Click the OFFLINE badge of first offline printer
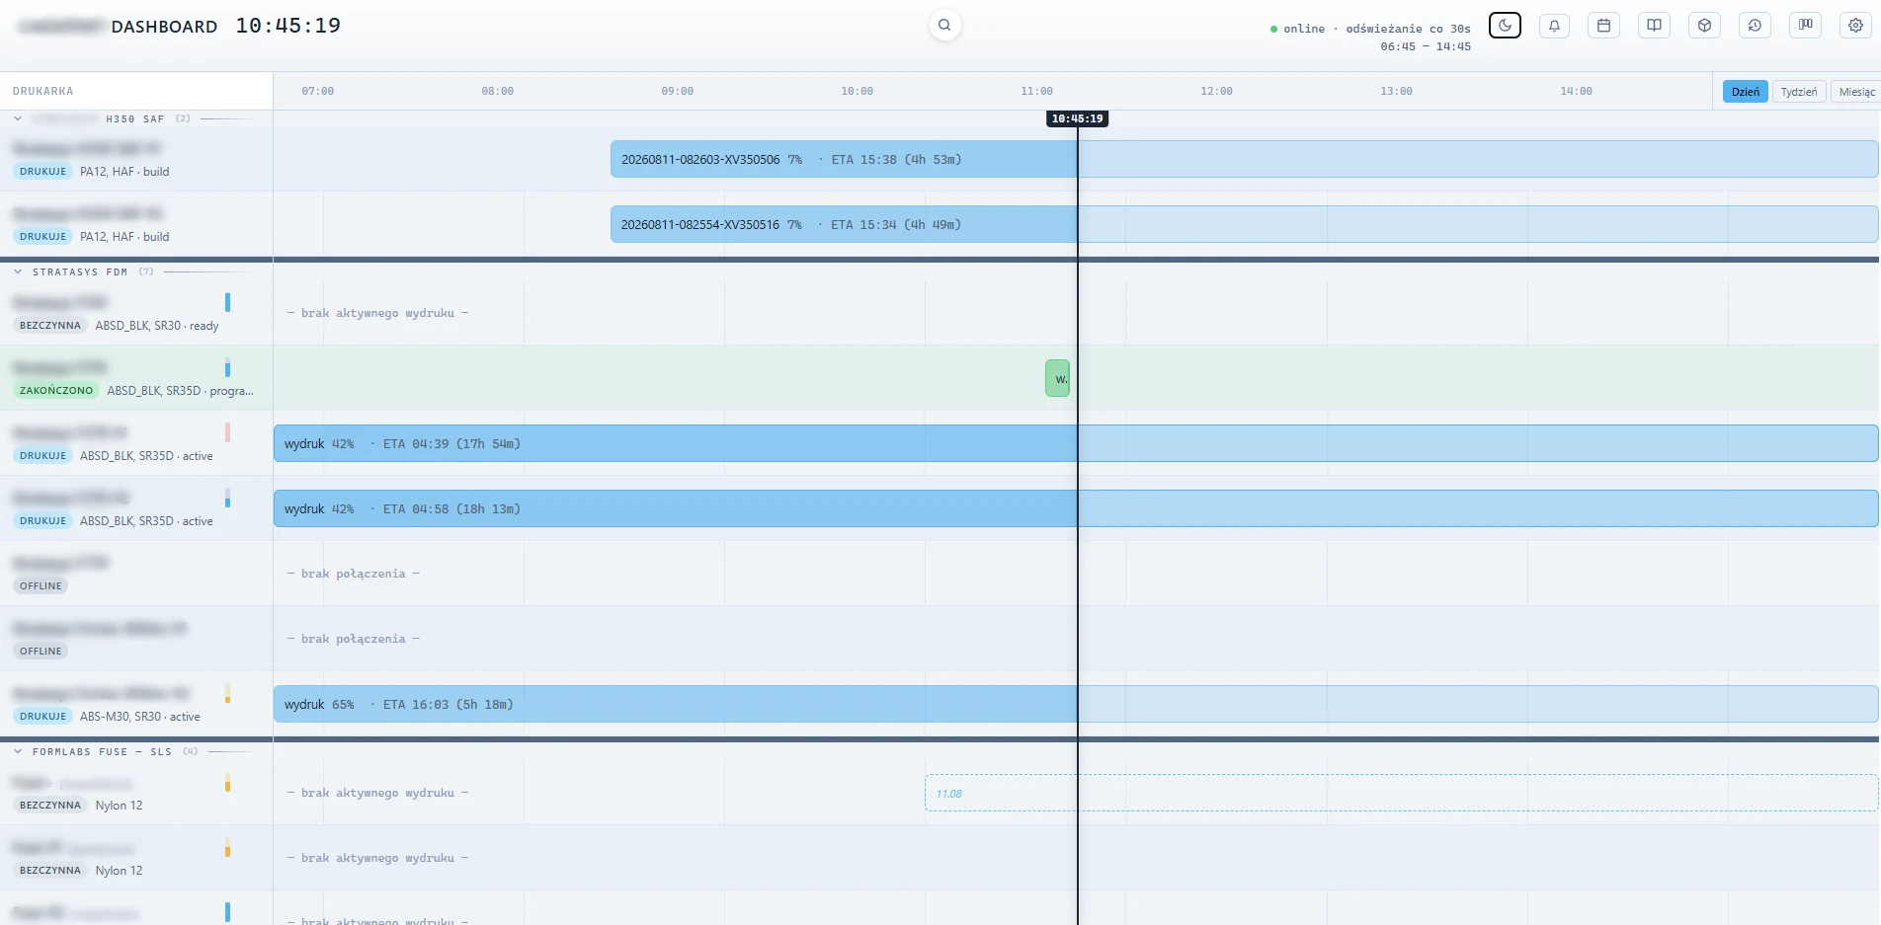The width and height of the screenshot is (1881, 925). pyautogui.click(x=41, y=585)
